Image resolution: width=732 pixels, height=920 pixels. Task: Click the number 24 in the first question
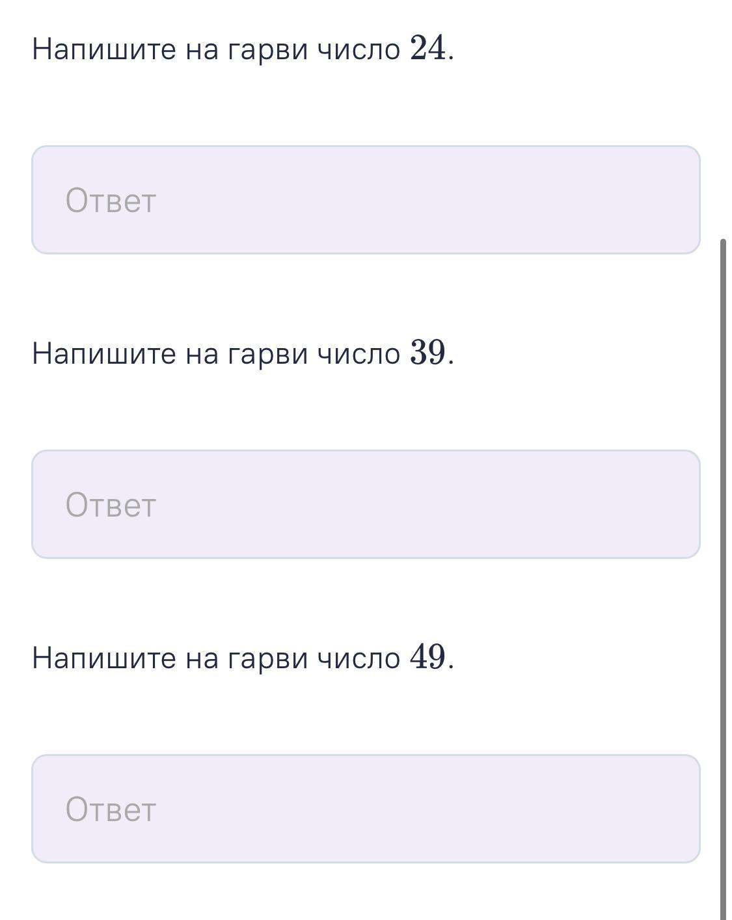428,48
